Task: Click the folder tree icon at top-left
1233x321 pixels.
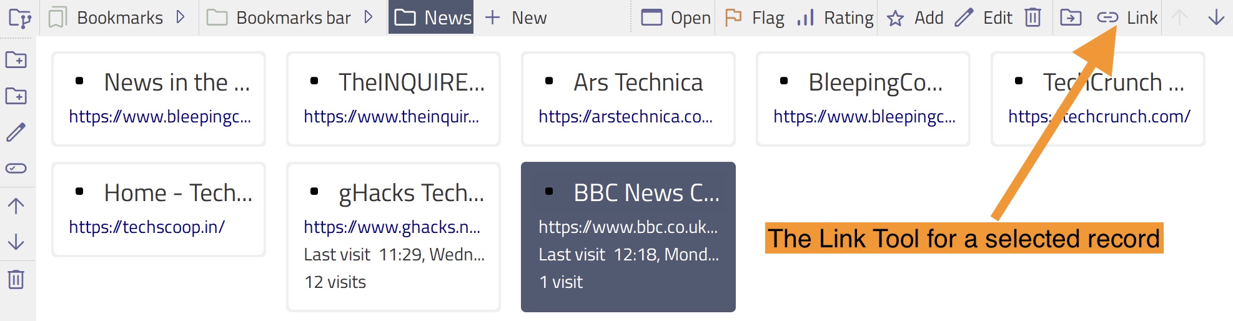Action: (x=20, y=18)
